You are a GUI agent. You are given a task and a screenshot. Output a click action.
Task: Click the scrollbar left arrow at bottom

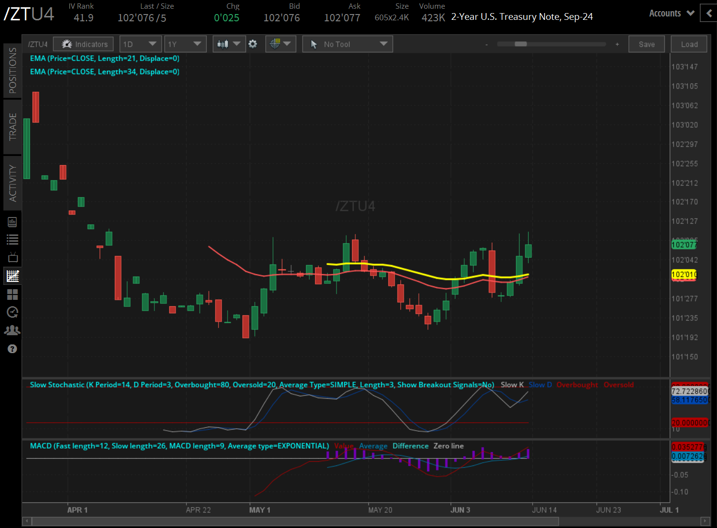27,521
